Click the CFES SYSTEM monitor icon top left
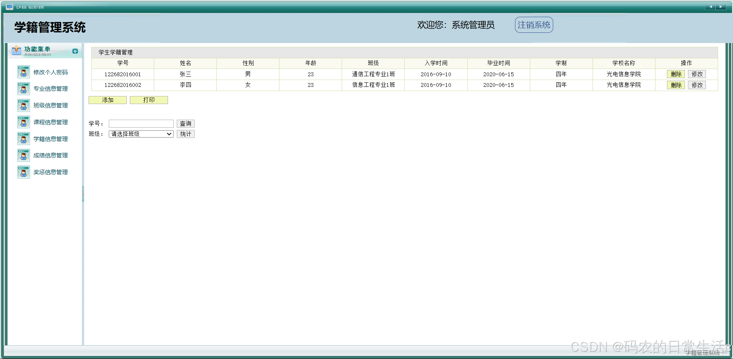This screenshot has width=733, height=359. pyautogui.click(x=9, y=6)
